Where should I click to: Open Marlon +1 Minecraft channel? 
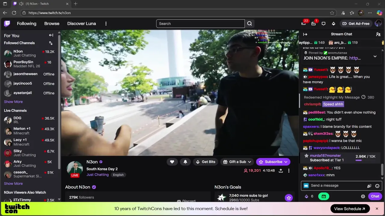pyautogui.click(x=29, y=131)
